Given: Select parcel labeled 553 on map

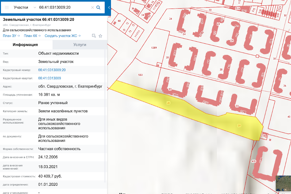Looking at the screenshot, I should pyautogui.click(x=140, y=75).
